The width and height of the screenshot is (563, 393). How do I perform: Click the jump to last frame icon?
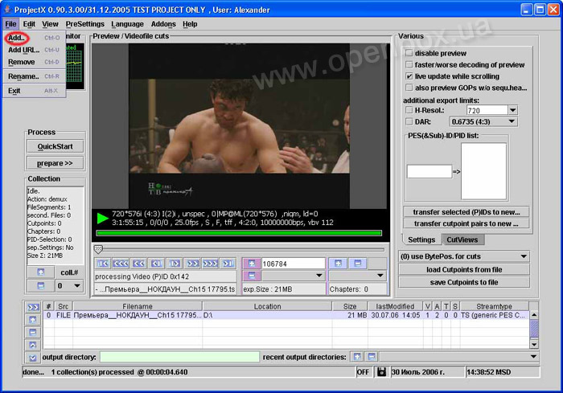[228, 264]
